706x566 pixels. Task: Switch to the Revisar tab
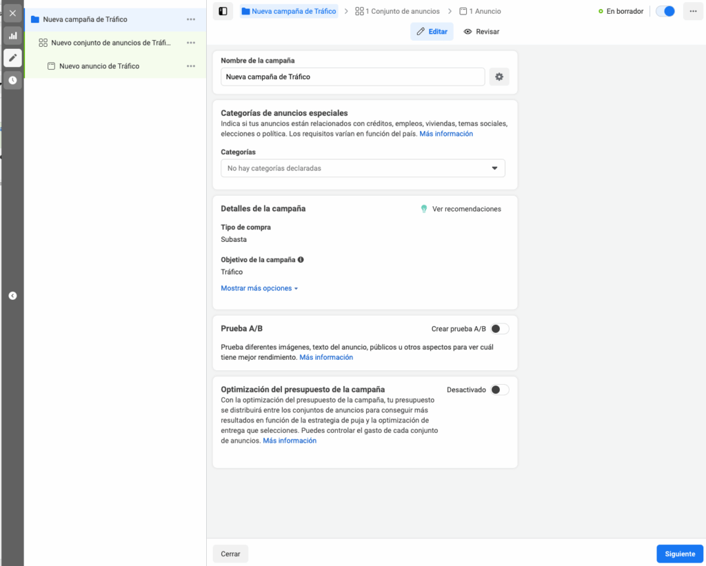click(x=481, y=32)
